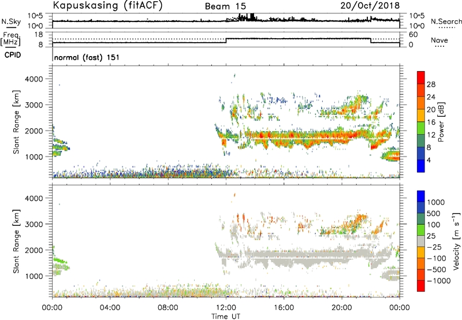This screenshot has width=462, height=320.
Task: Click the leftmost '00:00' time tick label
Action: tap(52, 308)
